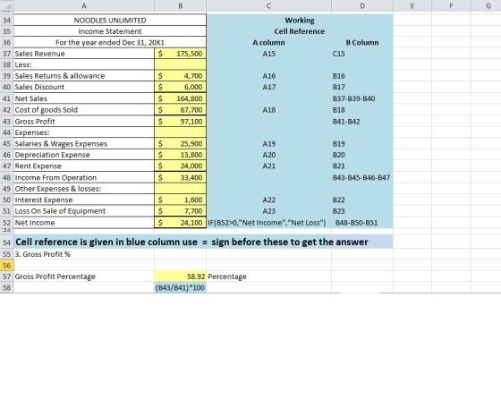
Task: Select the 164,800 net sales value
Action: point(180,98)
